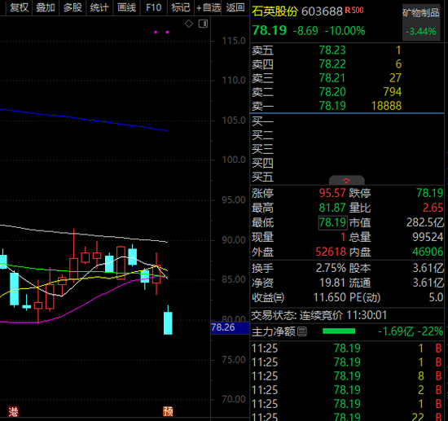Image resolution: width=448 pixels, height=421 pixels.
Task: Click the 跌停 price 78.19
Action: 429,193
